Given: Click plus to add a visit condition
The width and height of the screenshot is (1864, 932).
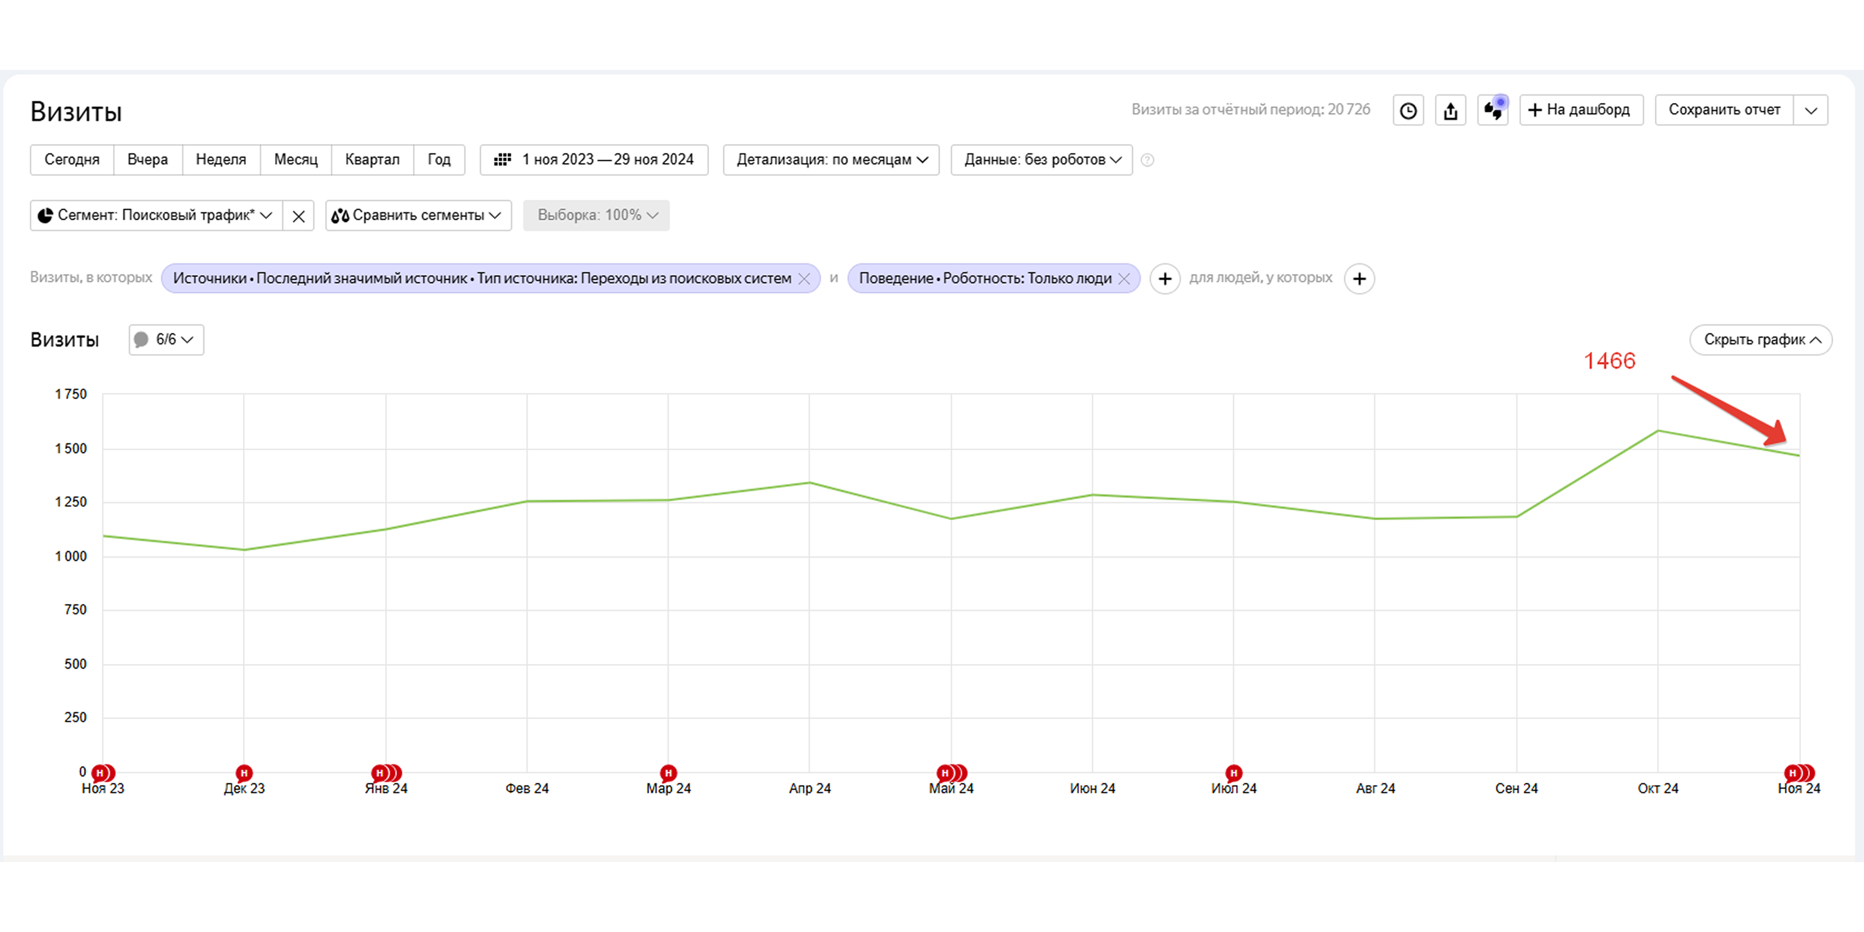Looking at the screenshot, I should (1165, 278).
